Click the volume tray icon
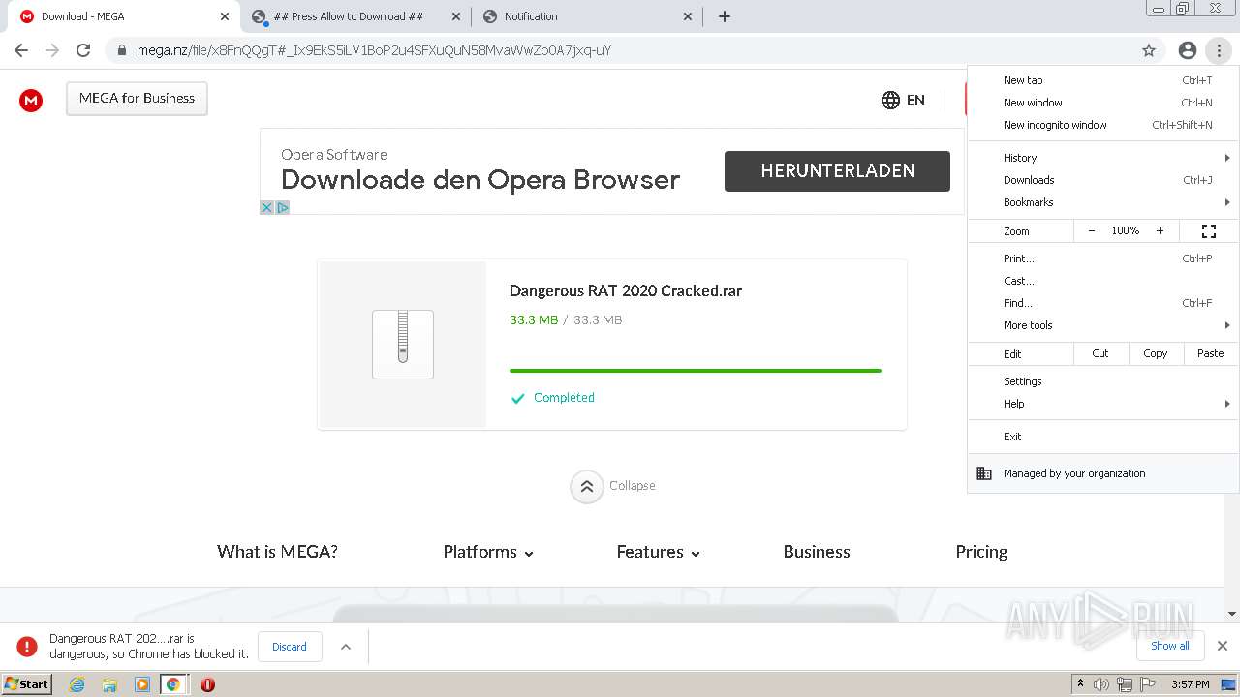The image size is (1240, 697). coord(1101,684)
